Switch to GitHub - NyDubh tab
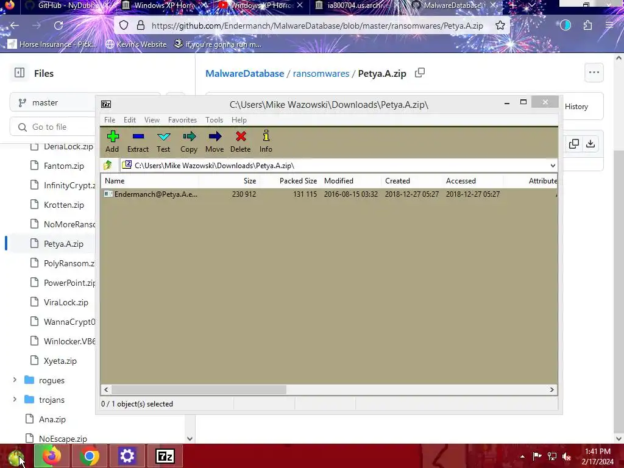The width and height of the screenshot is (624, 468). coord(67,5)
